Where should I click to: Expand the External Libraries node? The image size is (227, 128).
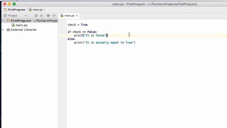3,30
